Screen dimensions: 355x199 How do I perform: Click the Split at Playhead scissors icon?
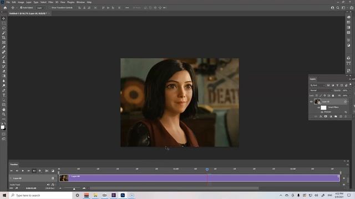tap(47, 171)
